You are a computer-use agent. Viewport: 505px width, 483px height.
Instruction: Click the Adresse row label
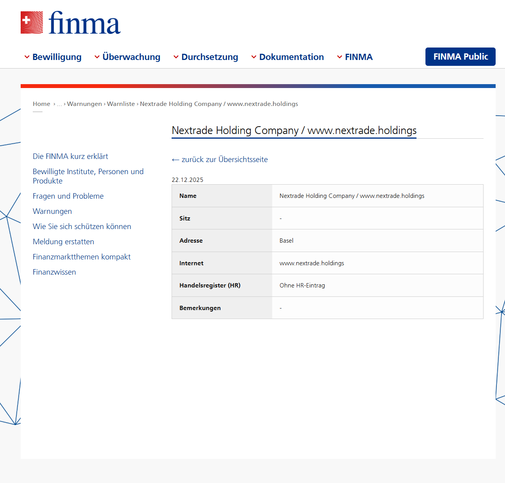(191, 241)
